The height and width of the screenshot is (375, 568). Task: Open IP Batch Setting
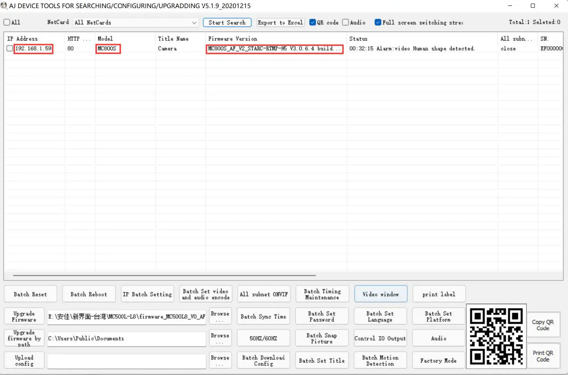tap(147, 294)
